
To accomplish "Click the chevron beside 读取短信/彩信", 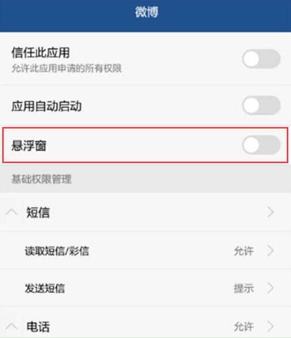I will [271, 251].
